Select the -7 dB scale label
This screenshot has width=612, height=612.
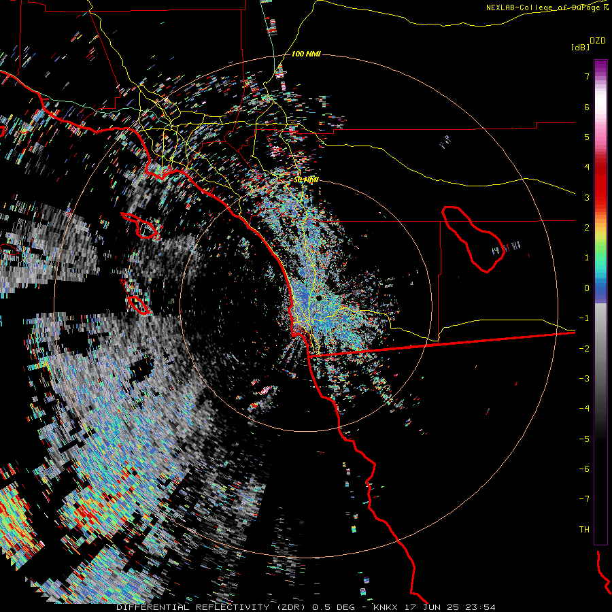(584, 499)
